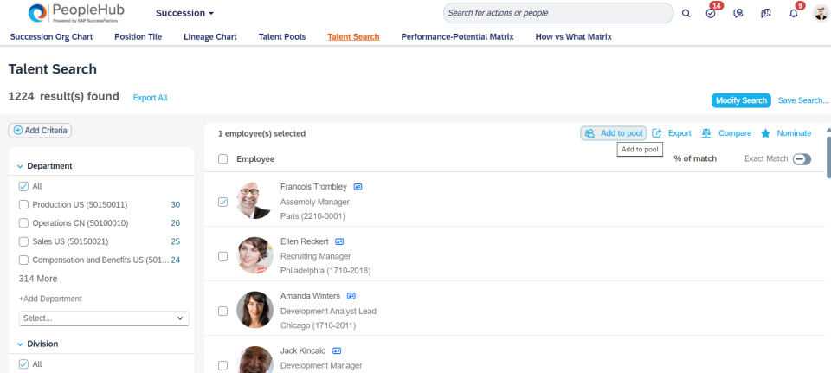Open Jack Kincaid's name link
The image size is (831, 373).
pyautogui.click(x=303, y=350)
